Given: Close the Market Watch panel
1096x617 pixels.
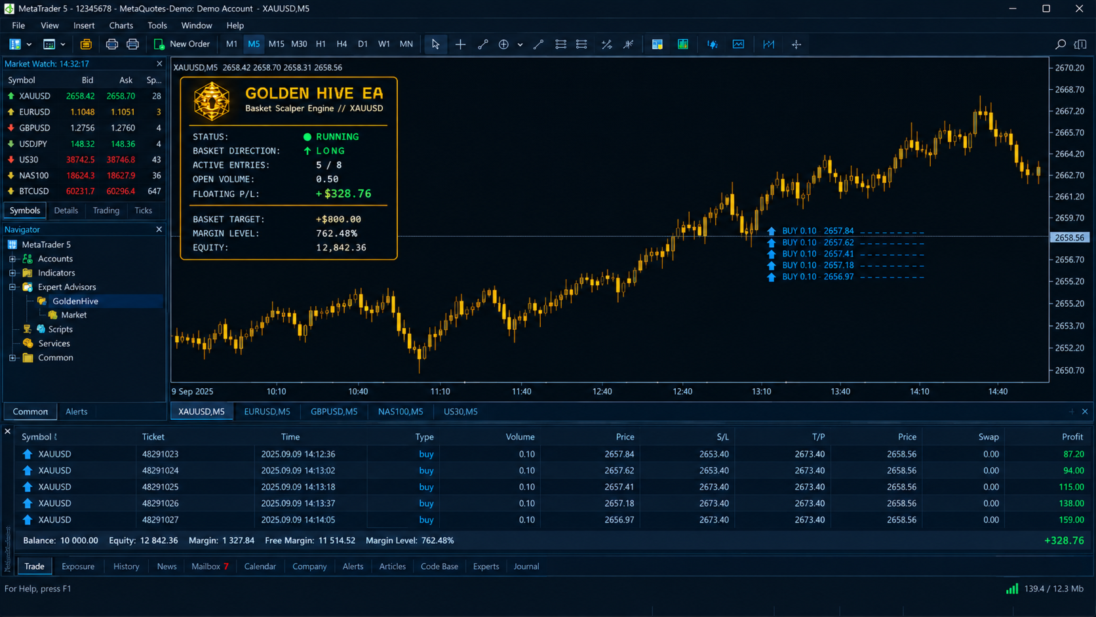Looking at the screenshot, I should point(159,64).
